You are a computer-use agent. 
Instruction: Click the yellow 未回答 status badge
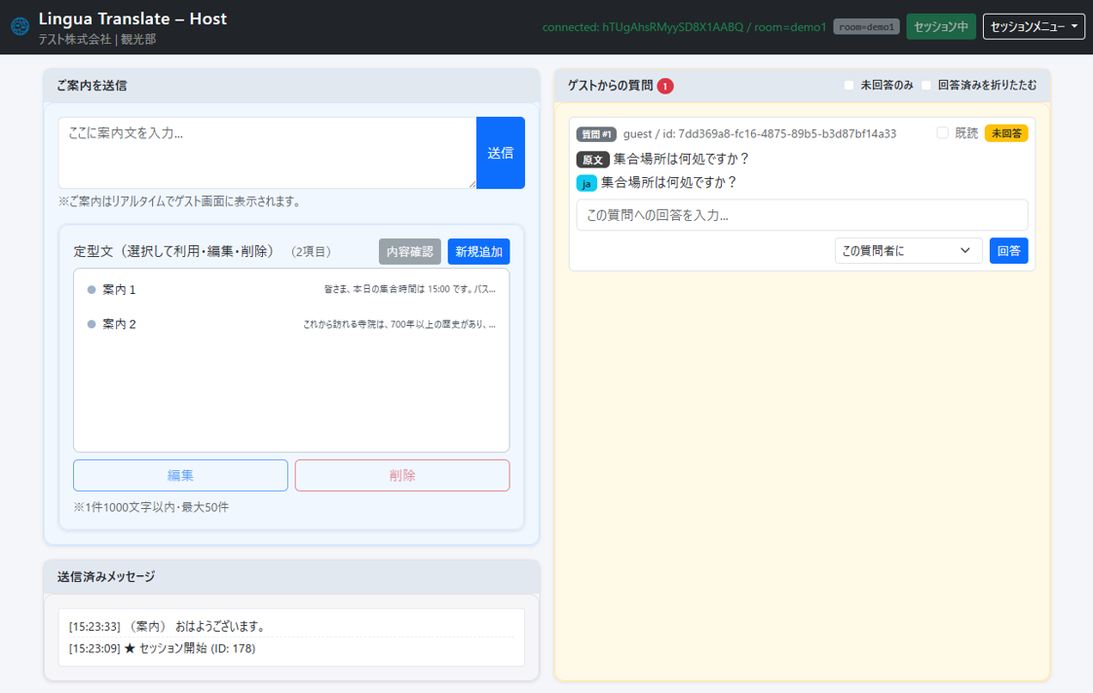tap(1006, 132)
